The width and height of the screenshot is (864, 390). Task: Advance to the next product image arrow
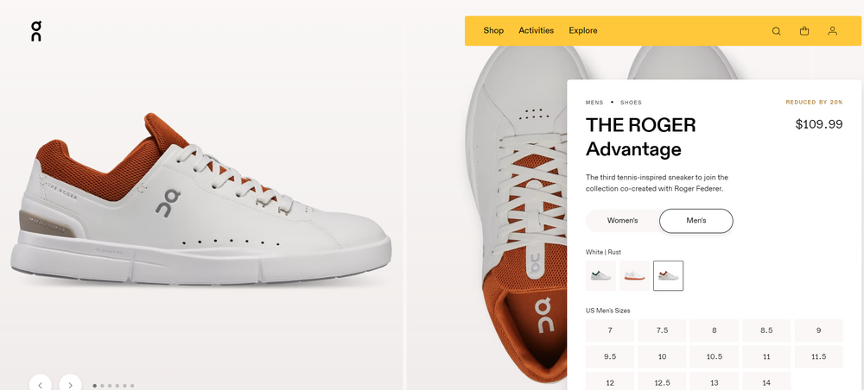click(x=71, y=384)
